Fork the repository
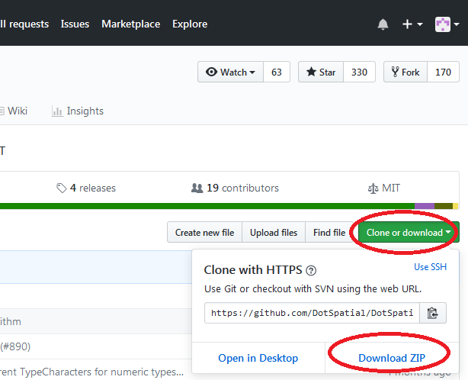The width and height of the screenshot is (468, 380). click(x=405, y=72)
